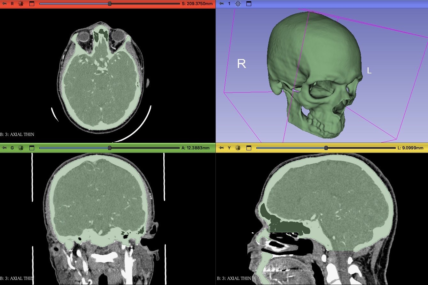This screenshot has height=285, width=428.
Task: Reset field of view in yellow slice
Action: [x=238, y=148]
